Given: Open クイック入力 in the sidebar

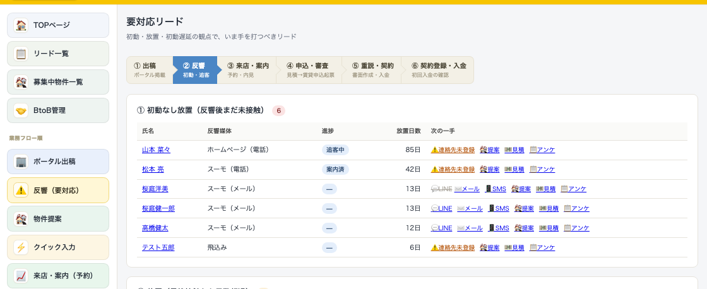Looking at the screenshot, I should (57, 247).
